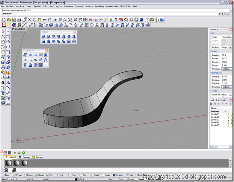The image size is (234, 182).
Task: Click the Save floppy disk icon
Action: 14,20
